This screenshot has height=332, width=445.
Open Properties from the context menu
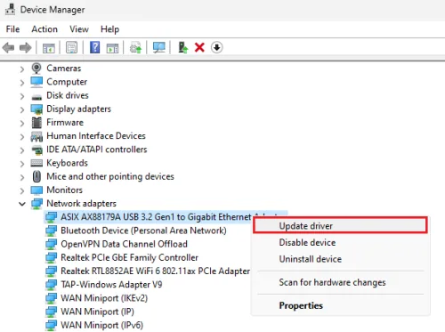(x=340, y=305)
